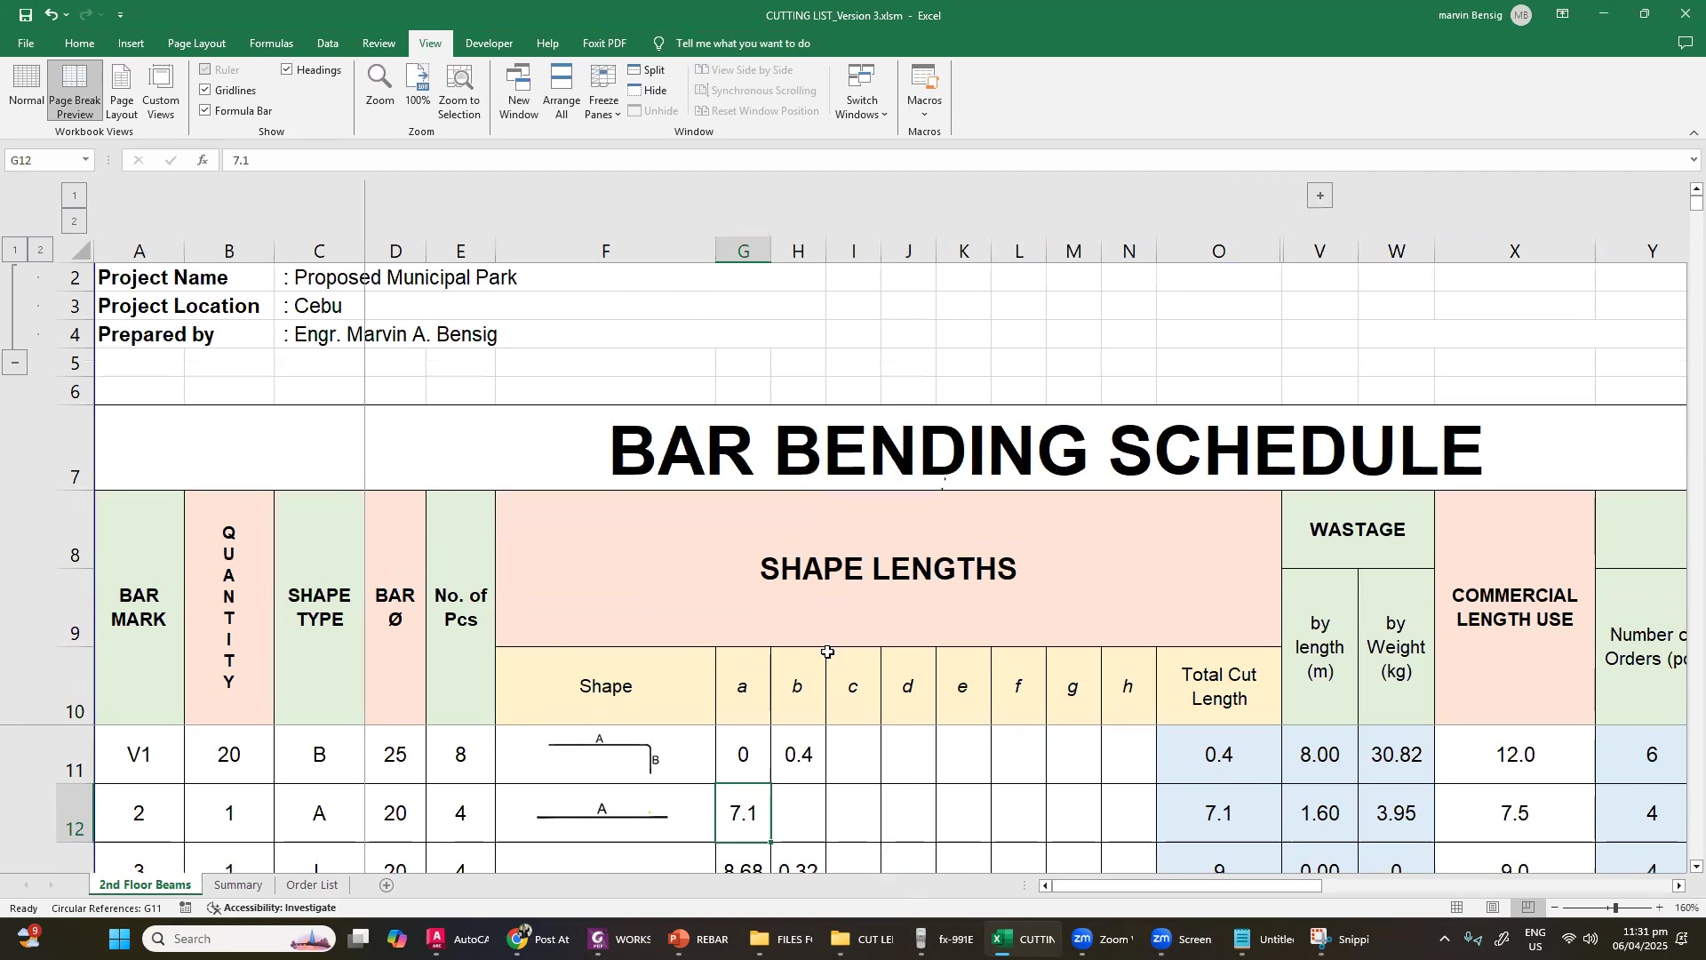This screenshot has width=1706, height=960.
Task: Click Zoom to Selection
Action: [x=459, y=91]
